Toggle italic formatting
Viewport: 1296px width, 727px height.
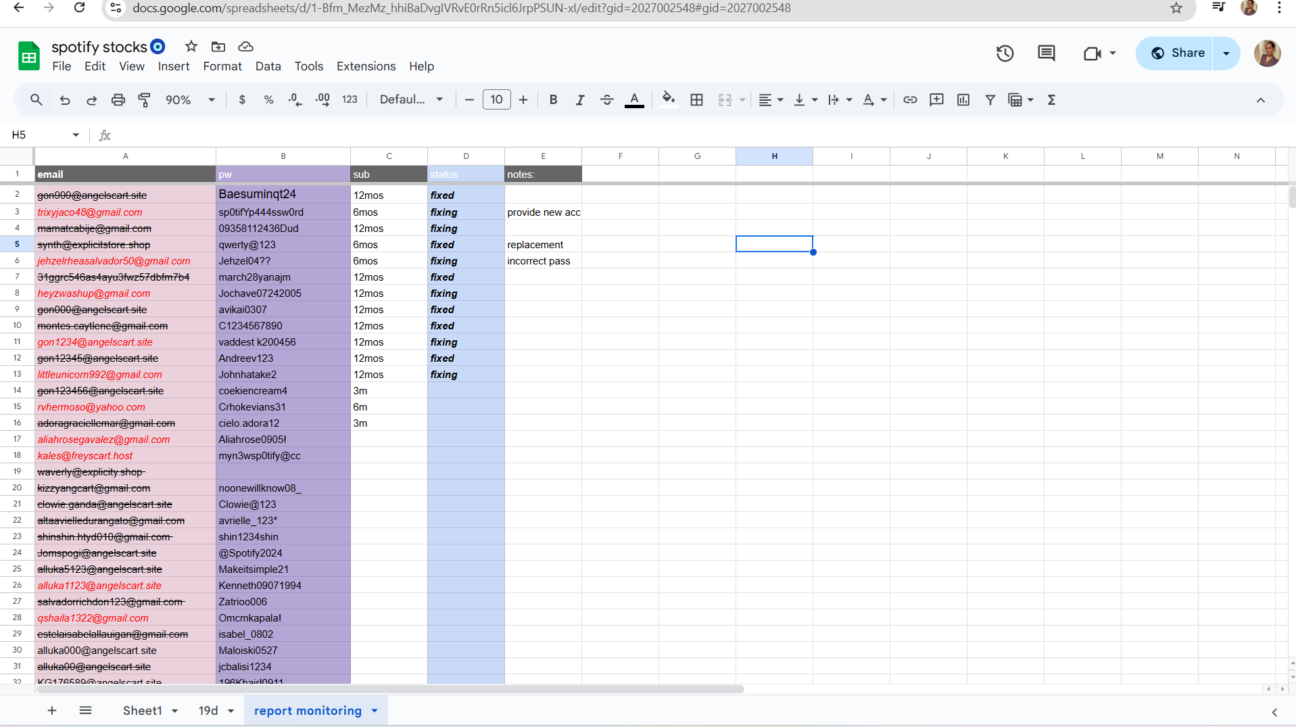pos(580,100)
